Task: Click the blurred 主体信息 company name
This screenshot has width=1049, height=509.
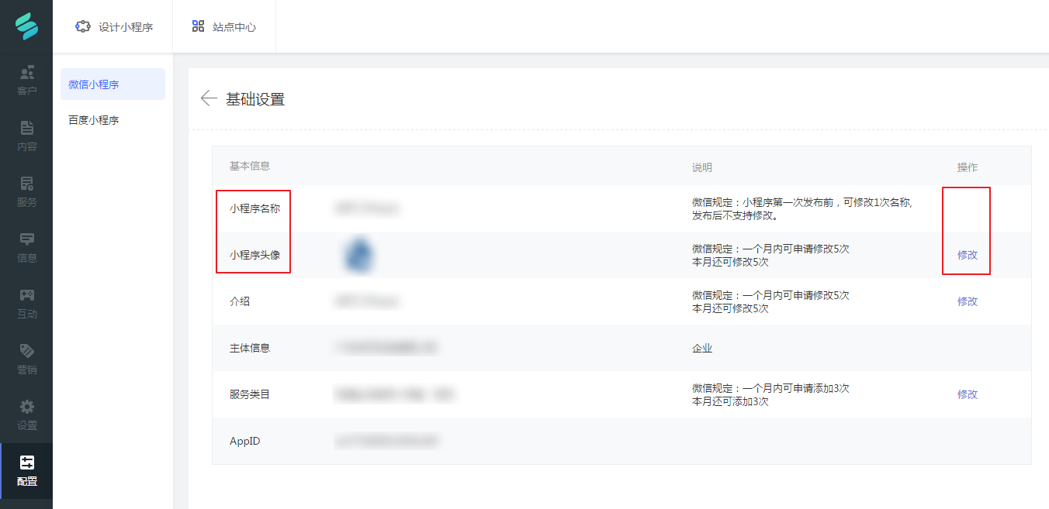Action: click(x=386, y=348)
